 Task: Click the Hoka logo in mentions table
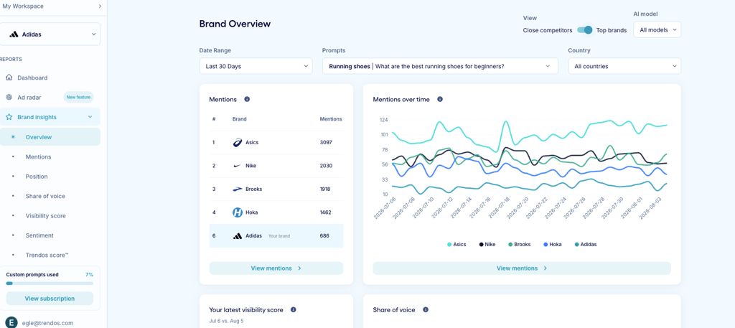[x=238, y=212]
